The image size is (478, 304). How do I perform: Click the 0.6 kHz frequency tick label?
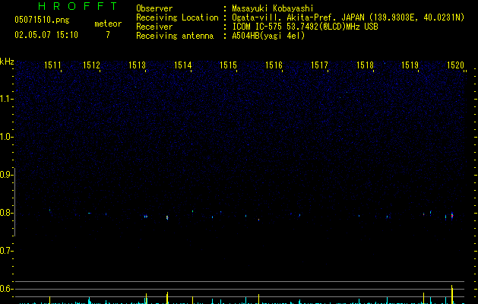(6, 289)
